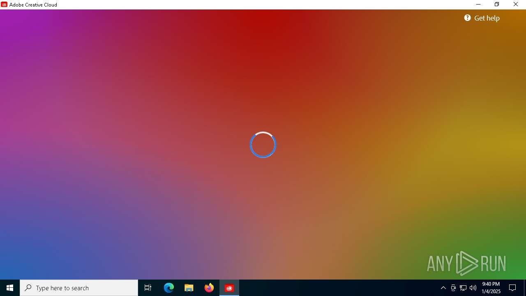Launch Microsoft Edge from the taskbar
The image size is (526, 296).
(169, 288)
